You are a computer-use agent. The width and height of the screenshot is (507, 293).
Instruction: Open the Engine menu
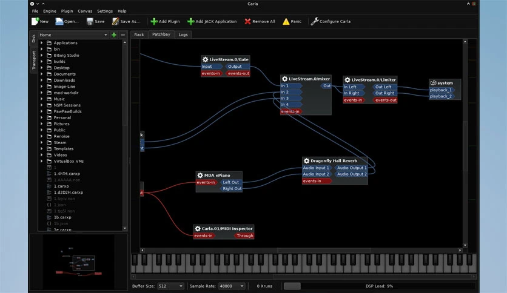coord(50,11)
